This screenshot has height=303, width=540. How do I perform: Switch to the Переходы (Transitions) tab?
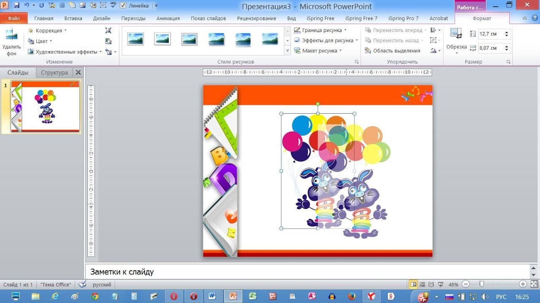coord(133,18)
